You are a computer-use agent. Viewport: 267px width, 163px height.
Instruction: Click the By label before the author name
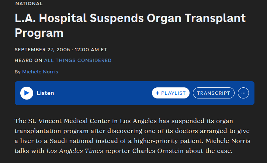18,72
